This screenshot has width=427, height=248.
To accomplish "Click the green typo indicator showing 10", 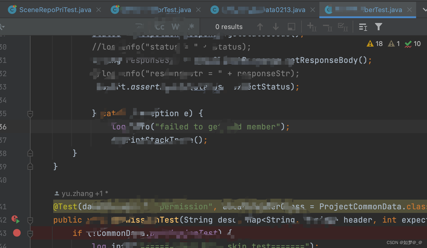I will 413,44.
